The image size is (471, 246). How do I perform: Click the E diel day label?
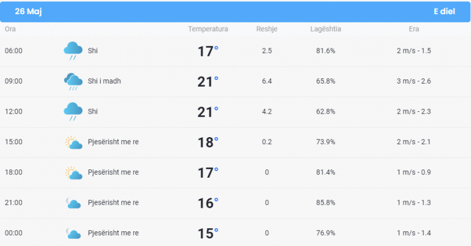[x=445, y=11]
